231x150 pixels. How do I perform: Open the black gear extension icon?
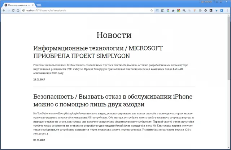coord(205,10)
